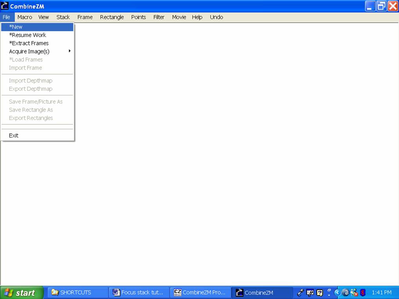This screenshot has height=299, width=399.
Task: Click the round 'a' tray icon
Action: pos(345,293)
